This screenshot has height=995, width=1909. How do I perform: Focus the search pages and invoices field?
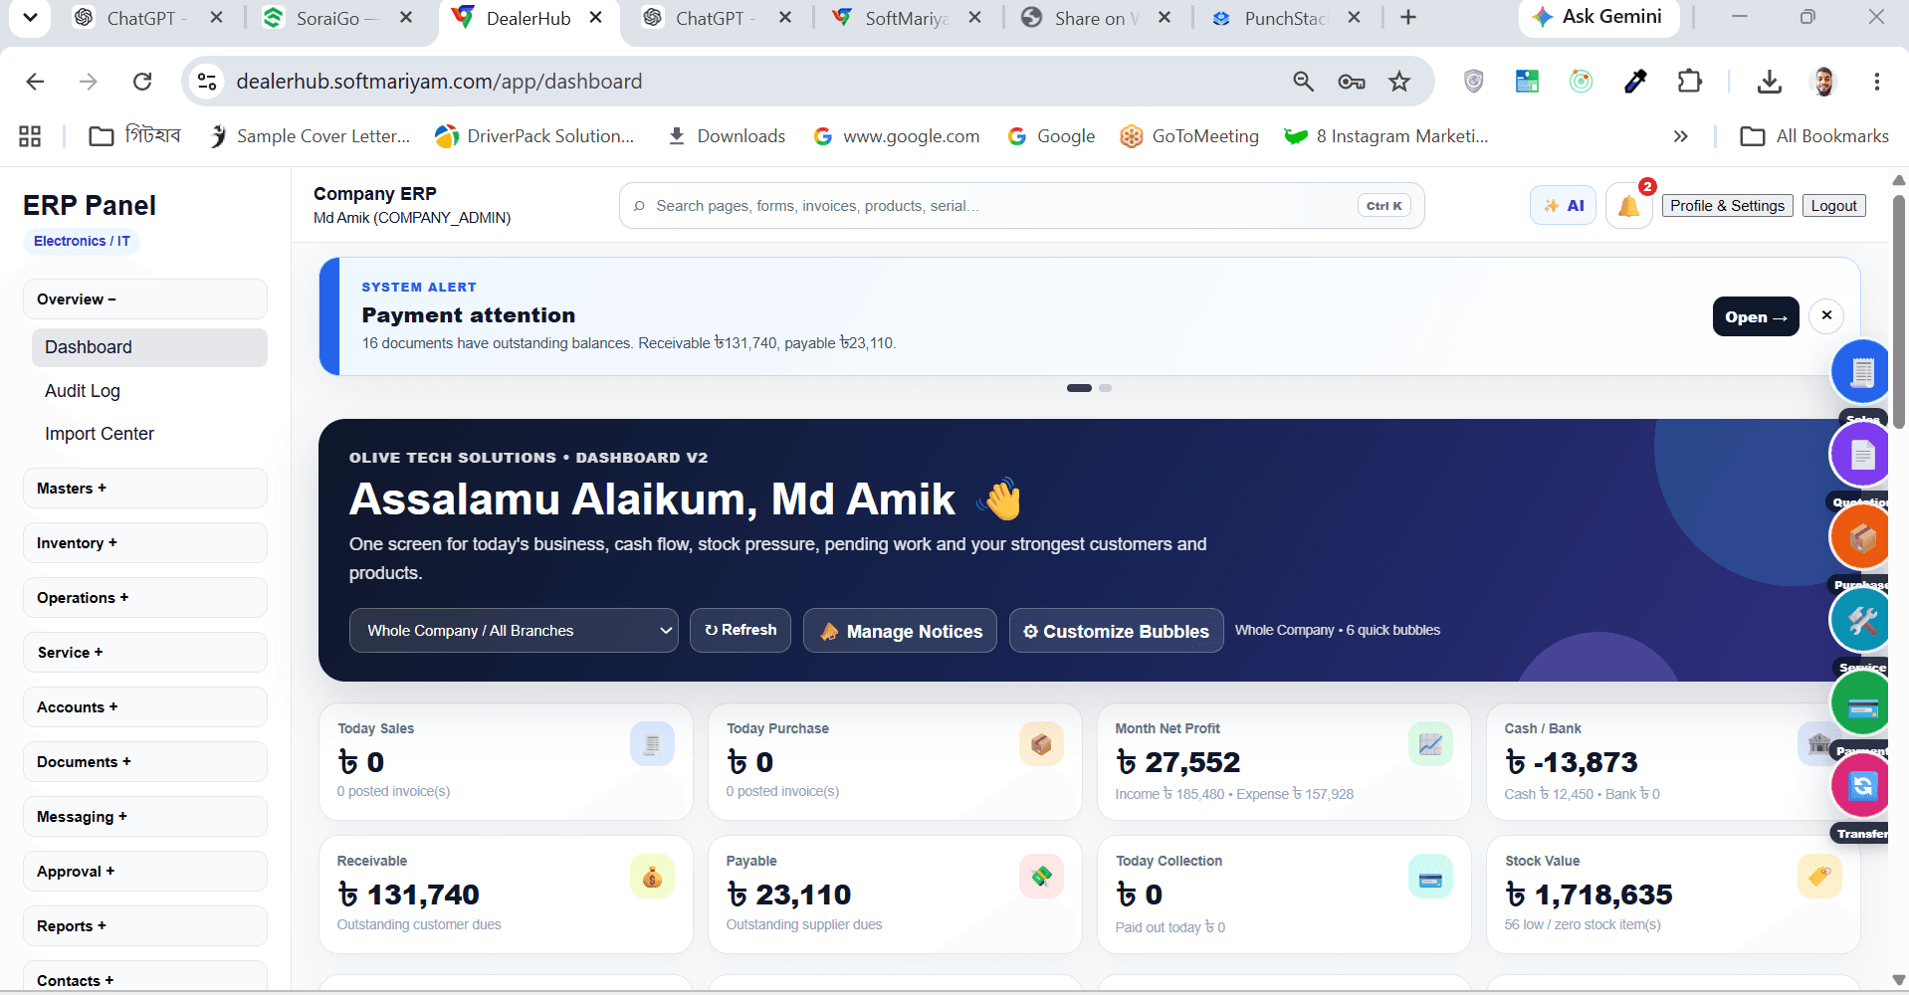1021,206
